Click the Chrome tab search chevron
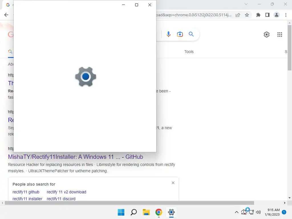Screen dimensions: 292x219 pyautogui.click(x=246, y=4)
